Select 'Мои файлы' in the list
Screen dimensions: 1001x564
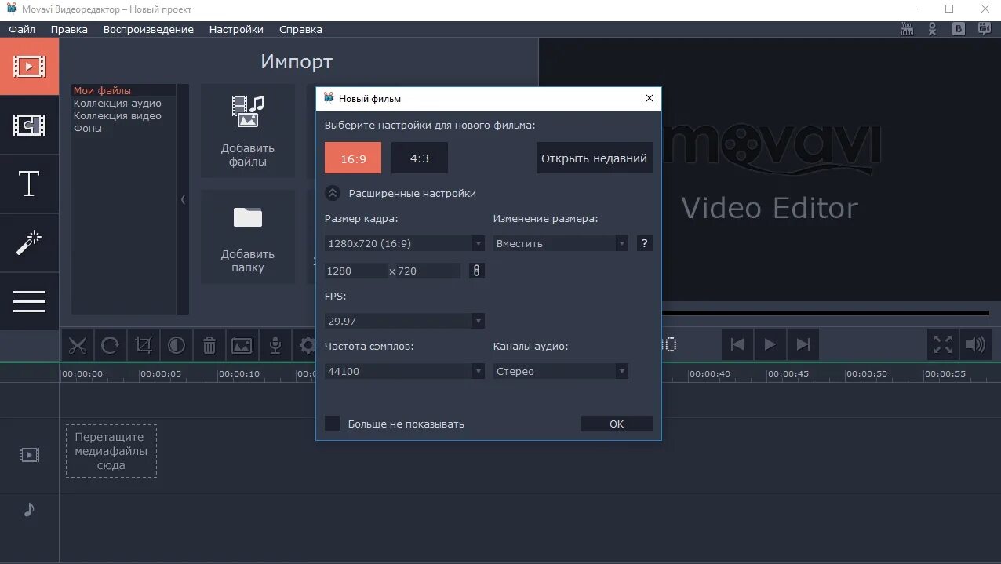click(124, 90)
